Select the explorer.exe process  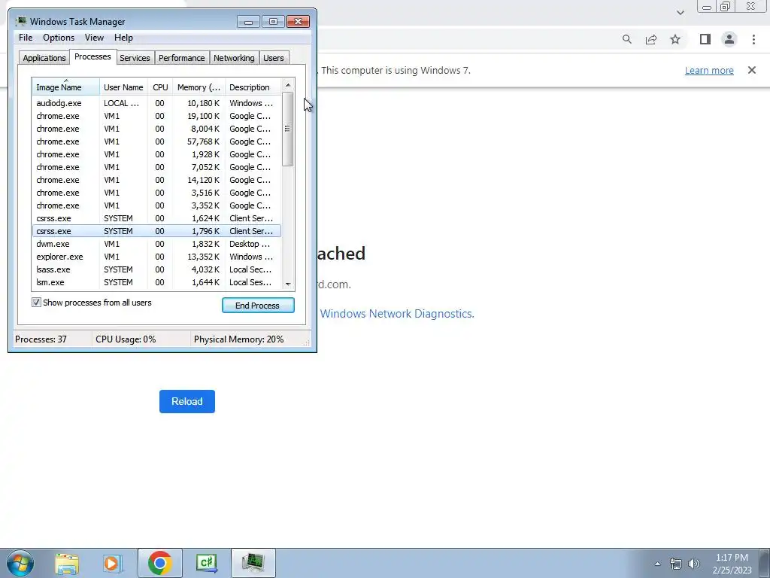(x=156, y=257)
